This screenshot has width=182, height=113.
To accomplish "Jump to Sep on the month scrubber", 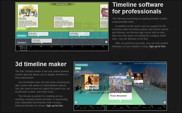I will tap(103, 47).
